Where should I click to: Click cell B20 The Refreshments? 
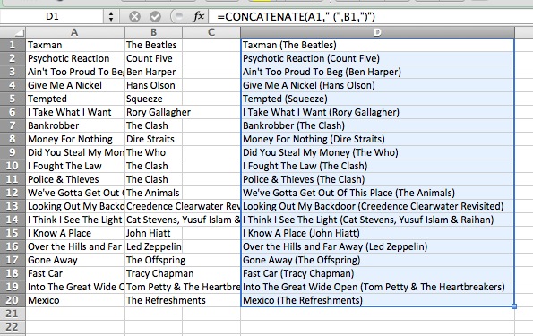pyautogui.click(x=153, y=300)
